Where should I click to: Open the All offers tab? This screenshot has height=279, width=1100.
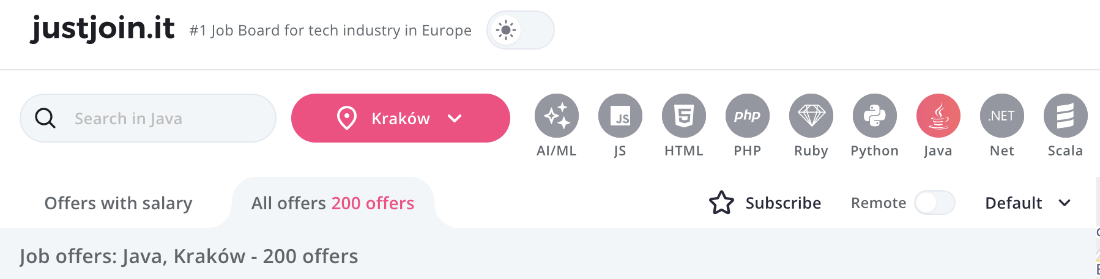(x=332, y=203)
